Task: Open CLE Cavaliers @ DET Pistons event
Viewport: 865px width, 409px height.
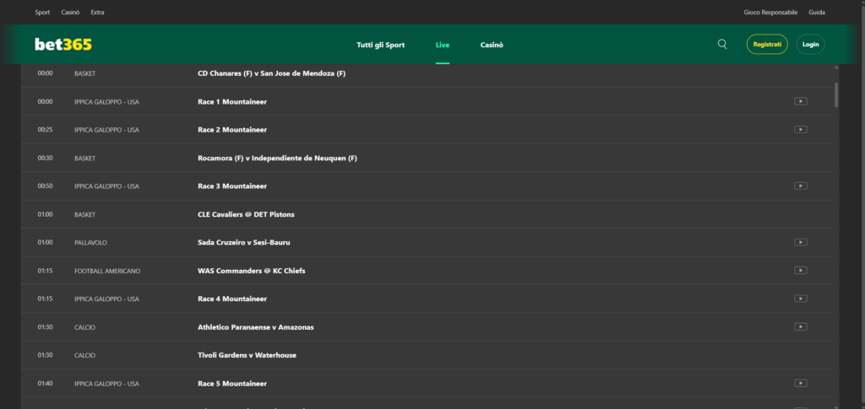Action: 246,214
